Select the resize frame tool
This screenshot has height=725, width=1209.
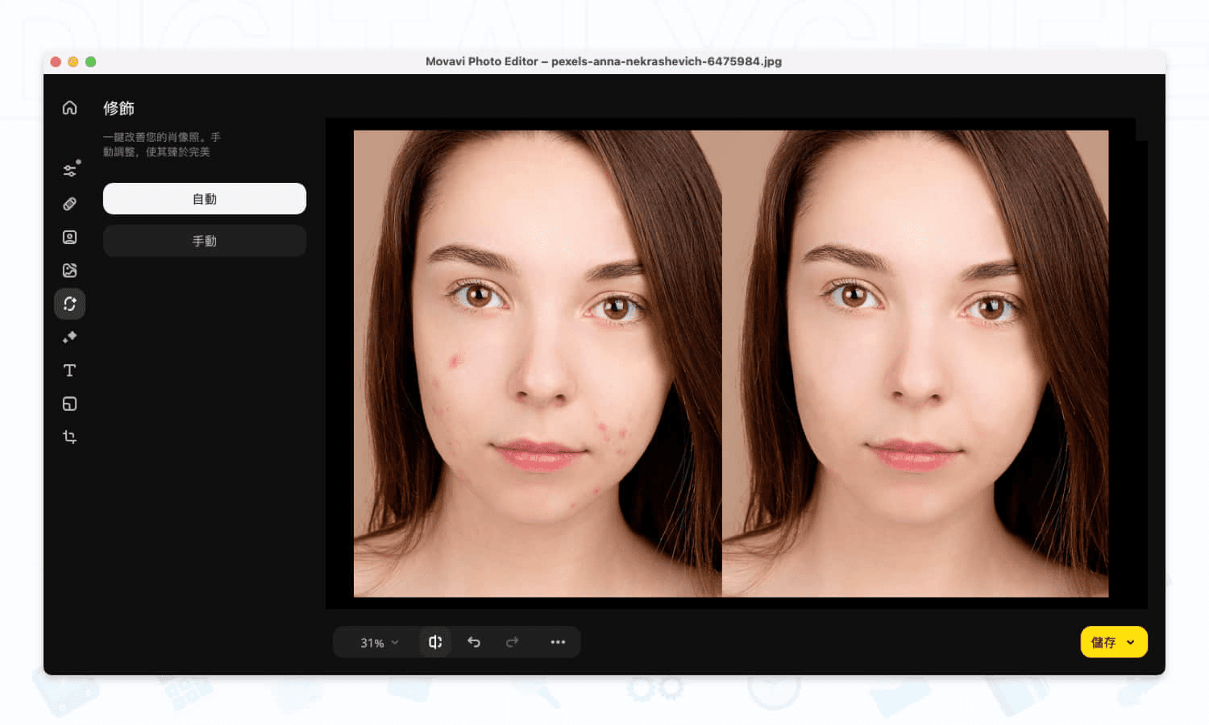[69, 404]
